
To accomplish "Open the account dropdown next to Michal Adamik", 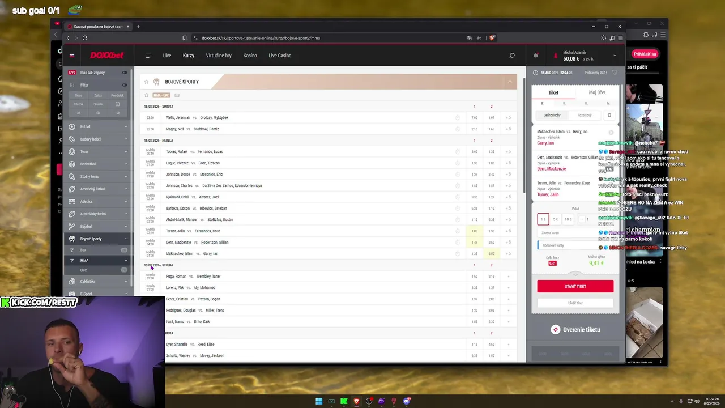I will (615, 56).
